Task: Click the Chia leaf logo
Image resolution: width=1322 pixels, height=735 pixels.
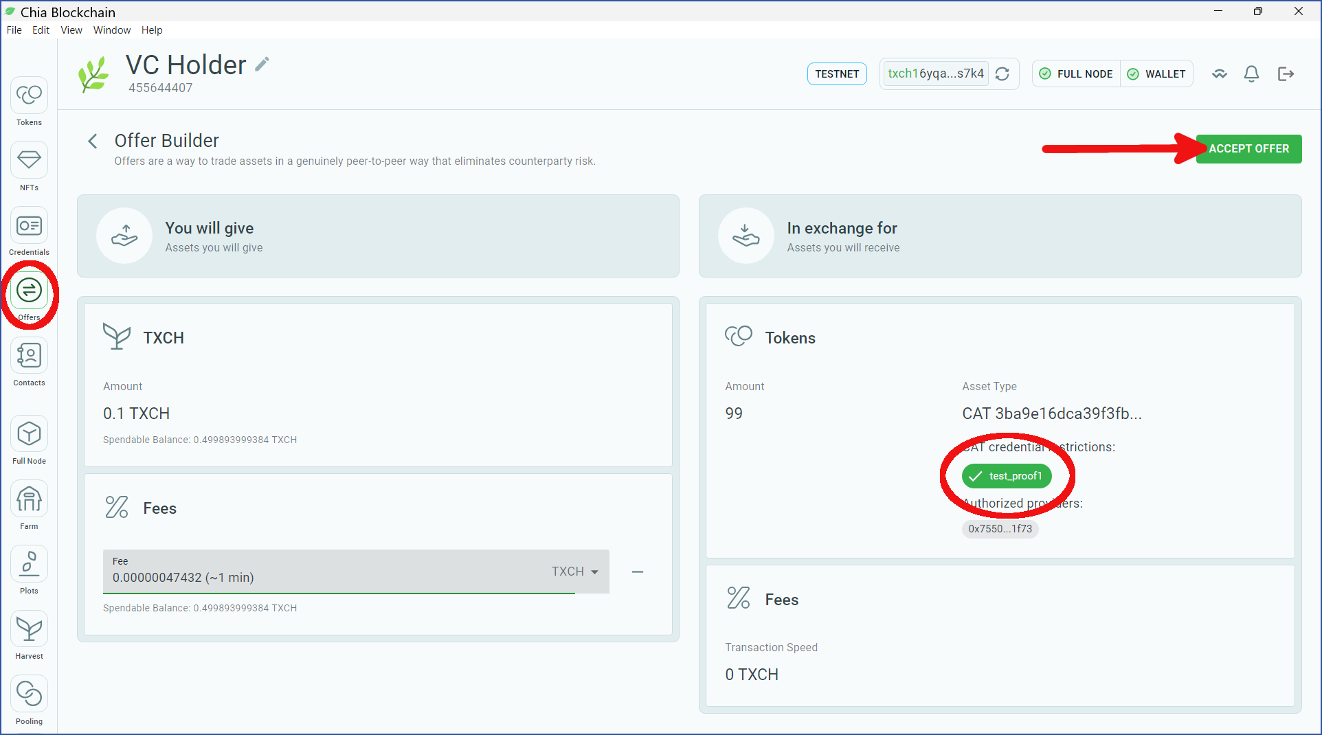Action: tap(94, 74)
